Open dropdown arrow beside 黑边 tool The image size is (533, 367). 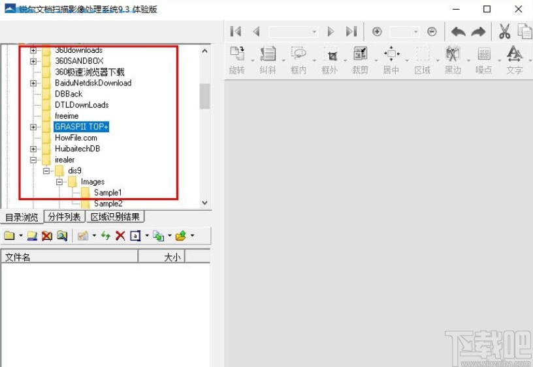(468, 61)
